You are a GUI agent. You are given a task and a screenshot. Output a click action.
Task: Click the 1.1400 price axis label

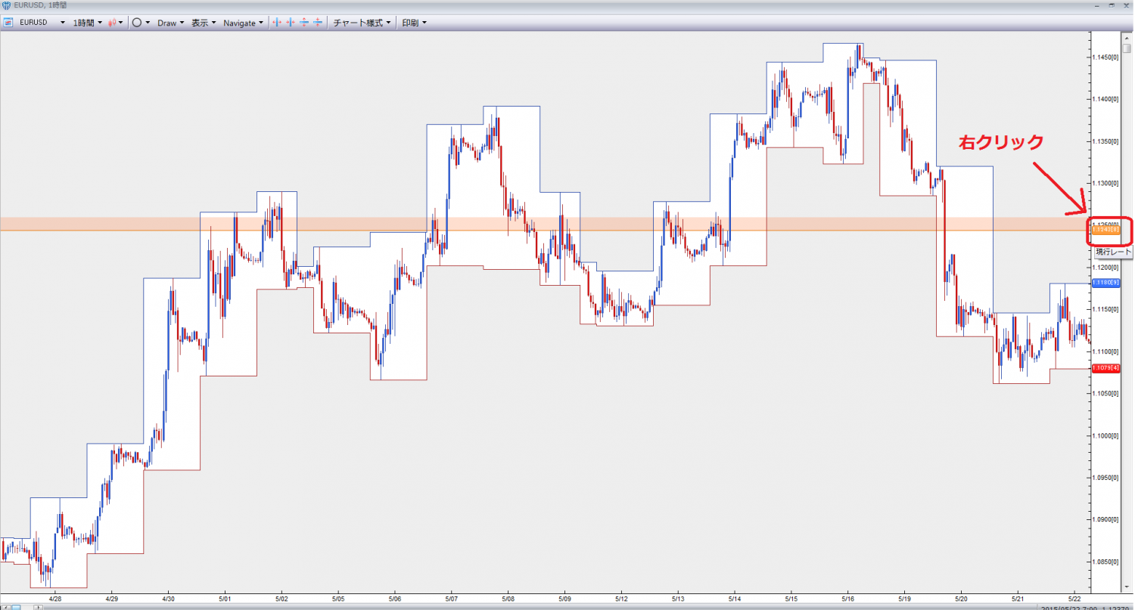[1105, 99]
